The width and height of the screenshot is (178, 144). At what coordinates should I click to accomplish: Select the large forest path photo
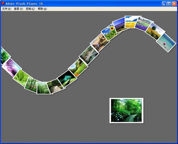126,110
